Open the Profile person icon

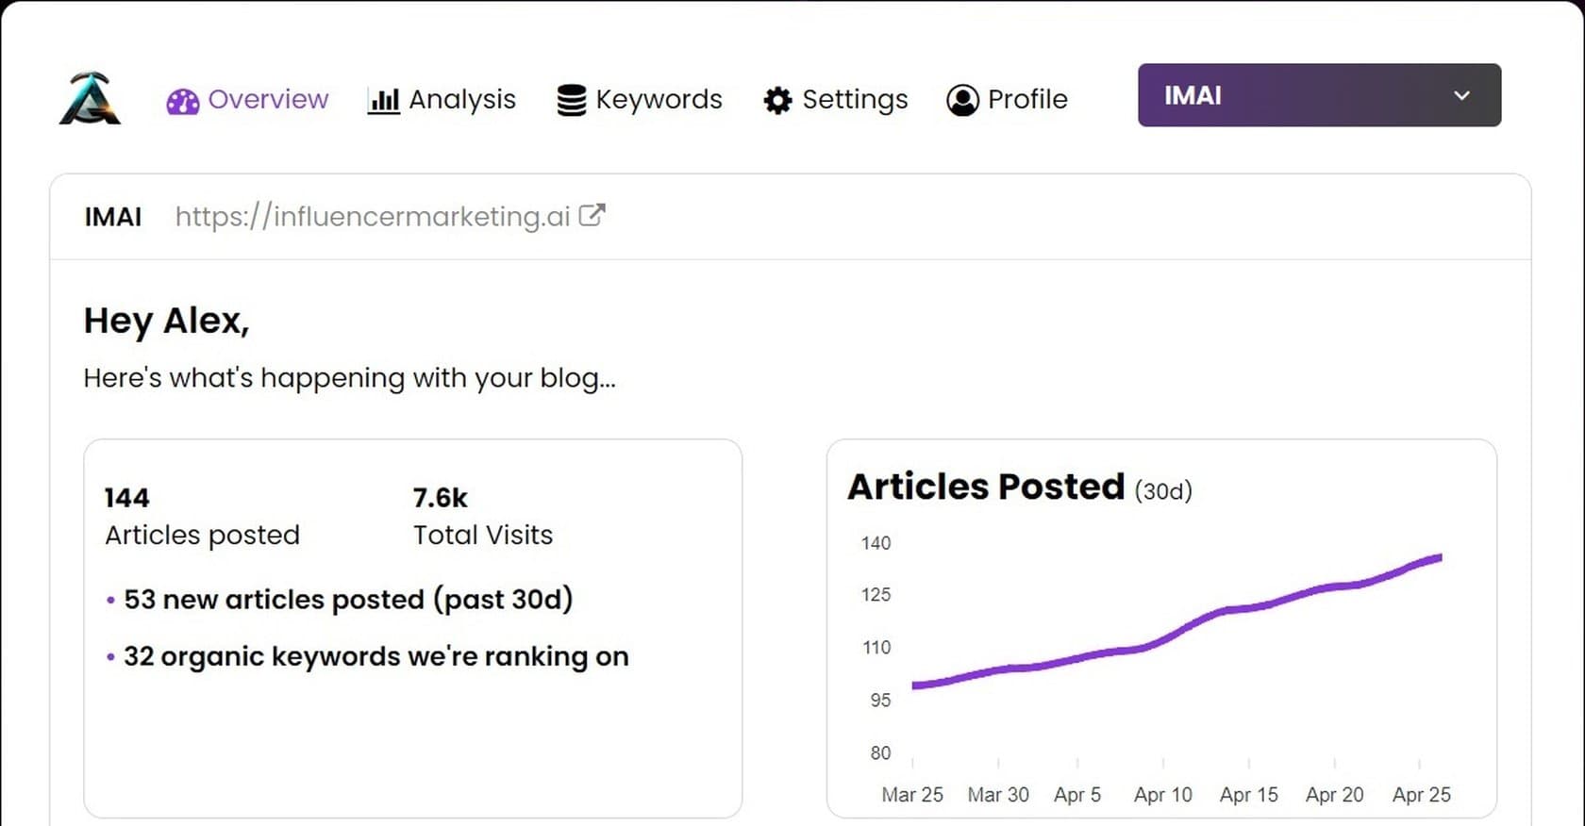(x=962, y=100)
